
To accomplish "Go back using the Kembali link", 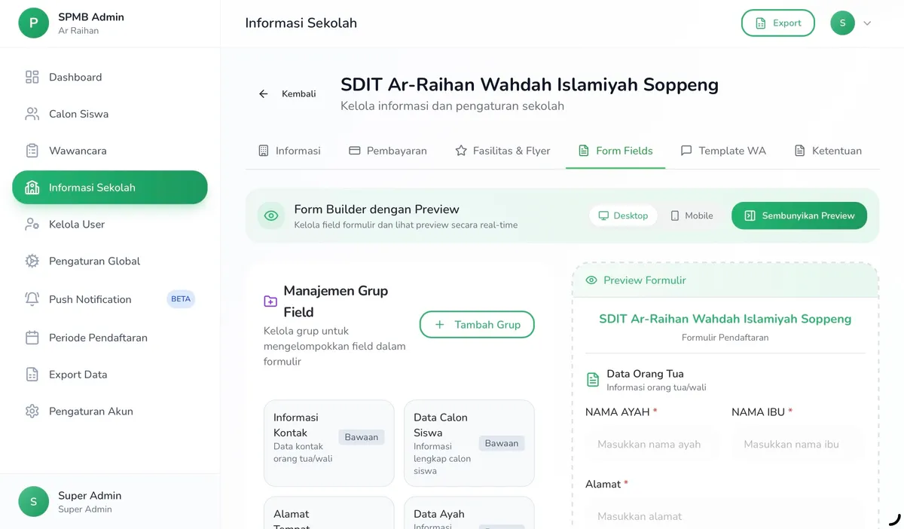I will [287, 93].
